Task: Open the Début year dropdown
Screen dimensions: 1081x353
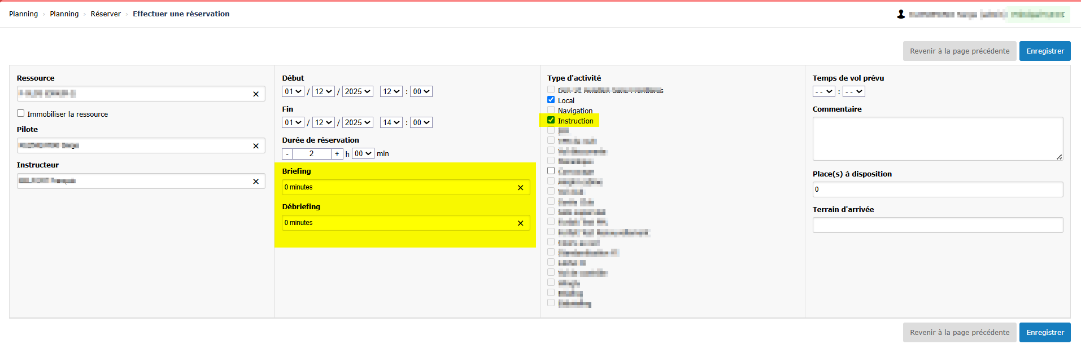Action: [358, 91]
